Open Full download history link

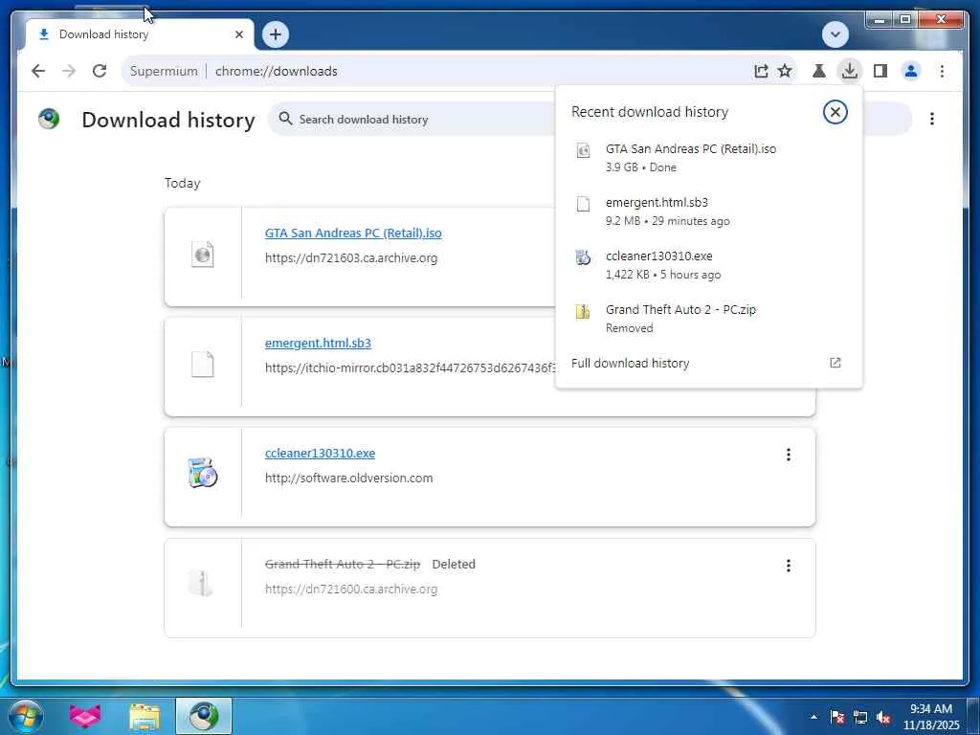tap(709, 363)
